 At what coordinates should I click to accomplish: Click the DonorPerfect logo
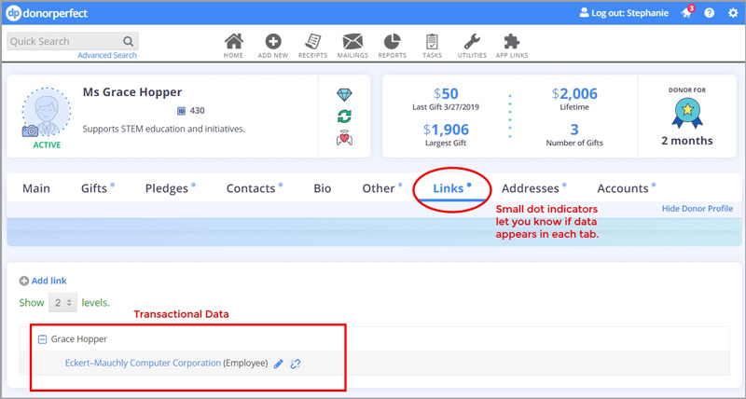47,13
